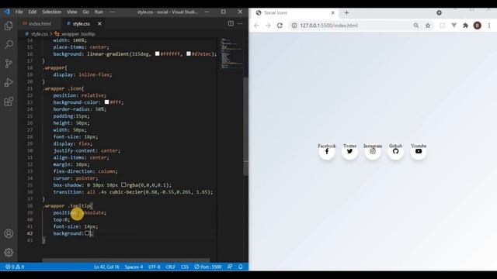Screen dimensions: 497x279
Task: Open the View menu
Action: click(x=72, y=12)
